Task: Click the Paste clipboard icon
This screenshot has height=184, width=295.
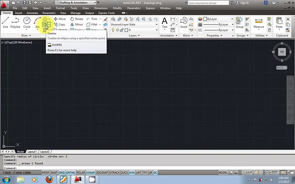Action: (x=279, y=22)
